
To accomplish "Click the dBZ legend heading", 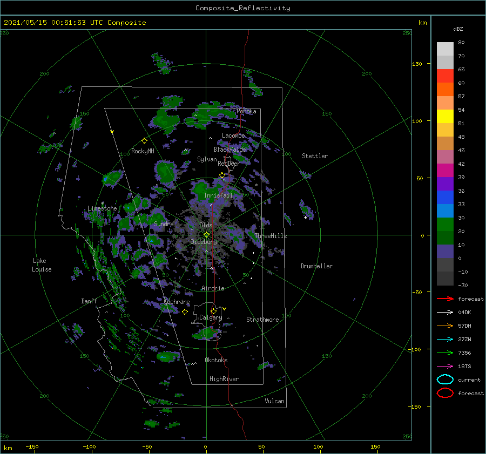I will 458,29.
